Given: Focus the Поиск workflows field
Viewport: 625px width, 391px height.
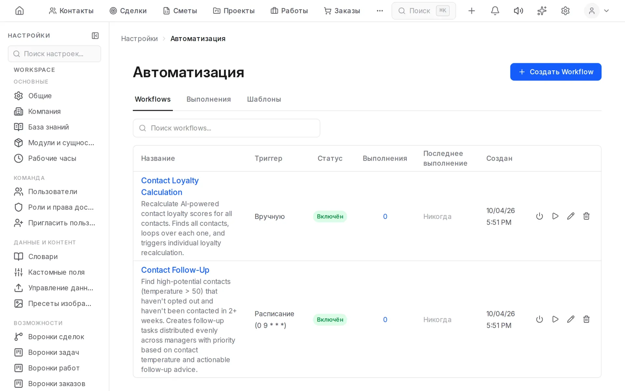Looking at the screenshot, I should pos(226,128).
